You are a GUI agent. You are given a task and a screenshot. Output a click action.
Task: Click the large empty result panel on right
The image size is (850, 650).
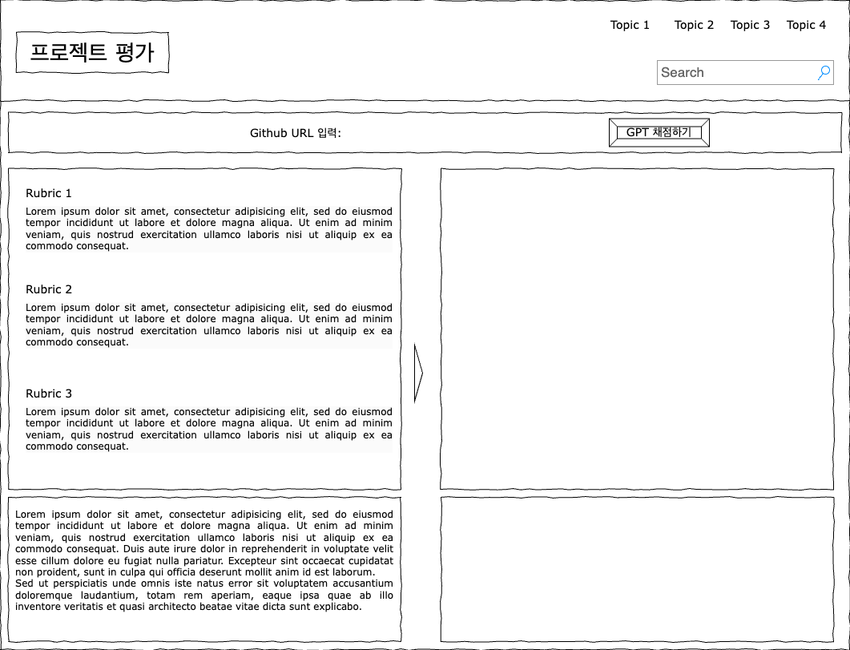(637, 329)
